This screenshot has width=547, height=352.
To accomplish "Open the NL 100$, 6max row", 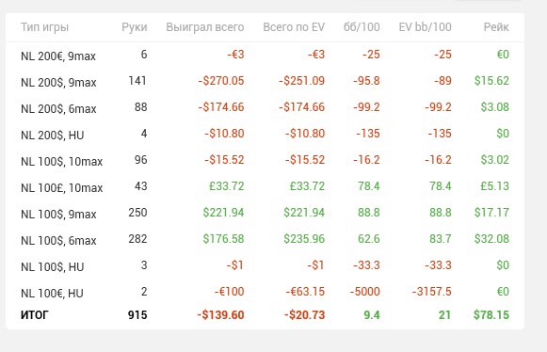I will pyautogui.click(x=265, y=239).
